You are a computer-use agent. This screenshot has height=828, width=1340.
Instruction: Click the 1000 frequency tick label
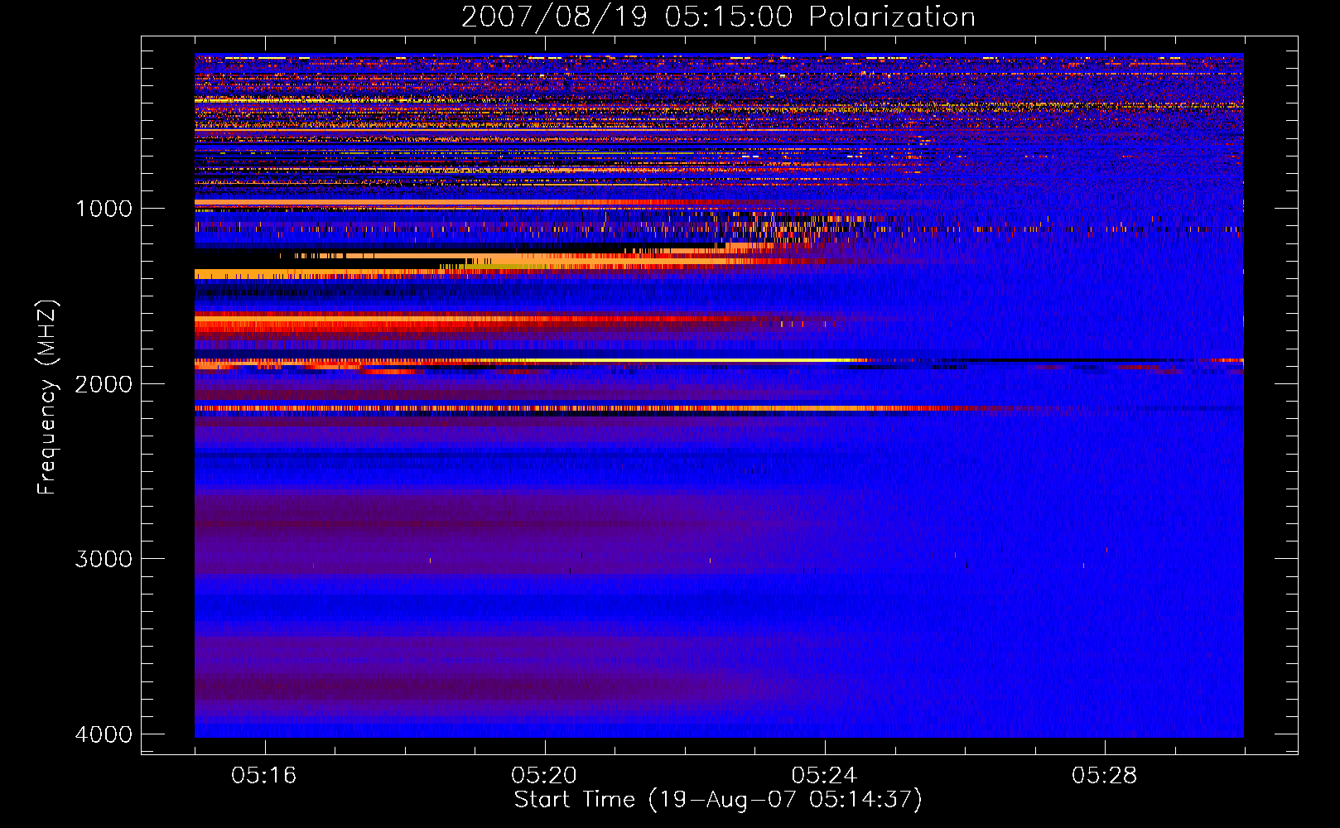pyautogui.click(x=104, y=209)
